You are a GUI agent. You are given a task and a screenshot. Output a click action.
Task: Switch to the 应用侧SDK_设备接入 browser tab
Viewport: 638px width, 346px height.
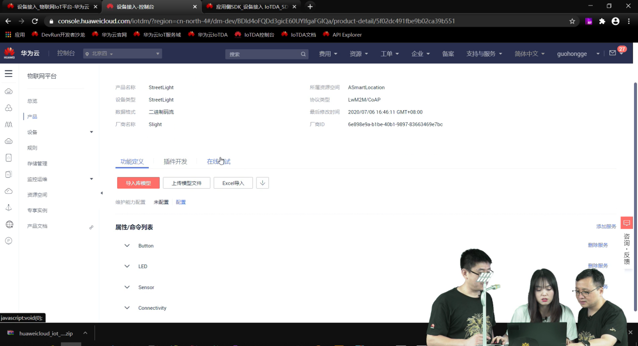click(x=251, y=7)
